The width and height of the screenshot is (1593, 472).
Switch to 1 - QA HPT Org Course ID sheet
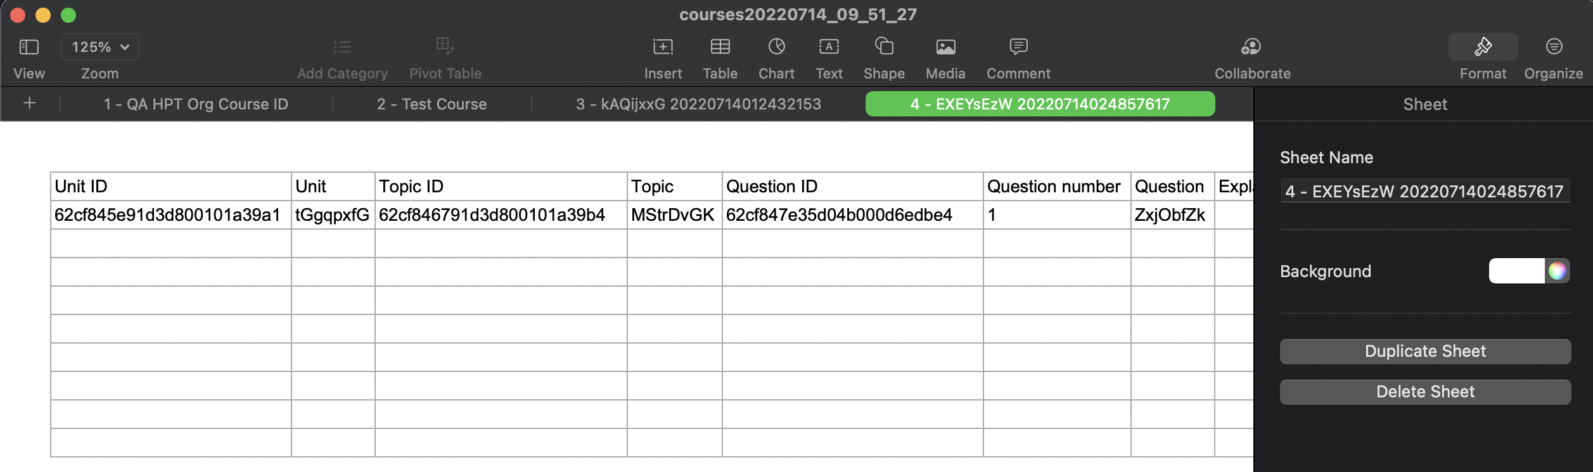tap(196, 104)
